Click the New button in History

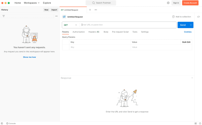46,10
